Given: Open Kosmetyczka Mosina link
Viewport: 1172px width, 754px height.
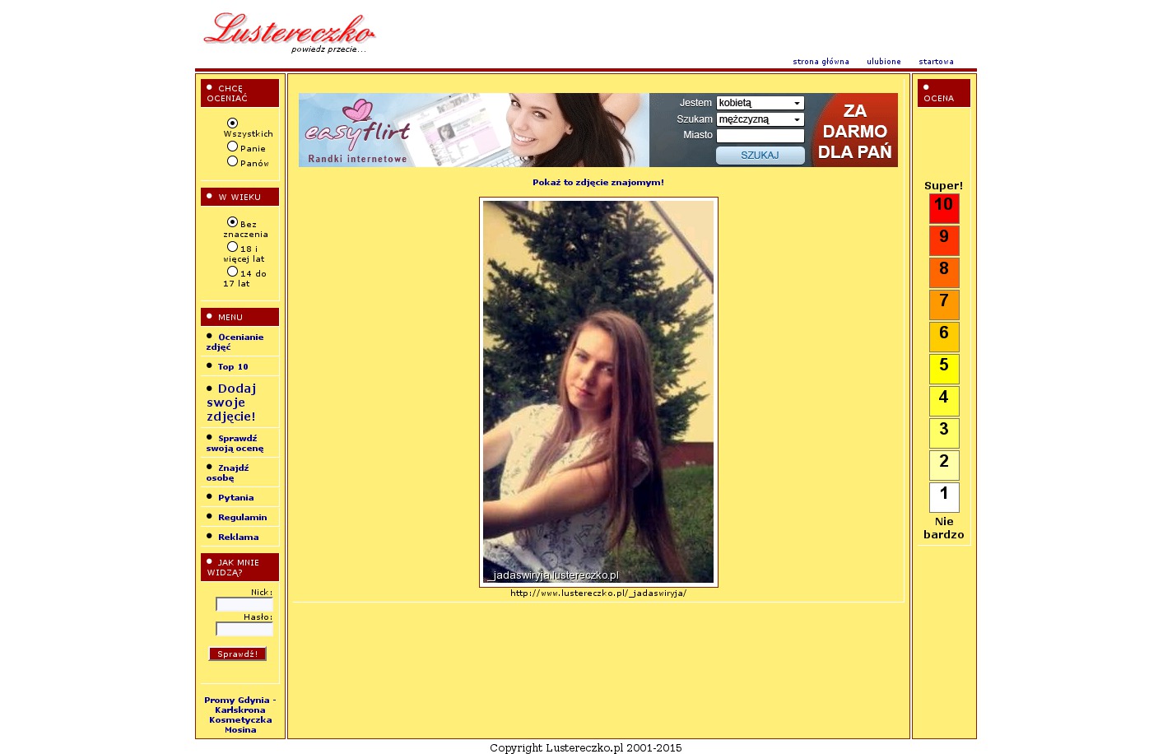Looking at the screenshot, I should 240,725.
